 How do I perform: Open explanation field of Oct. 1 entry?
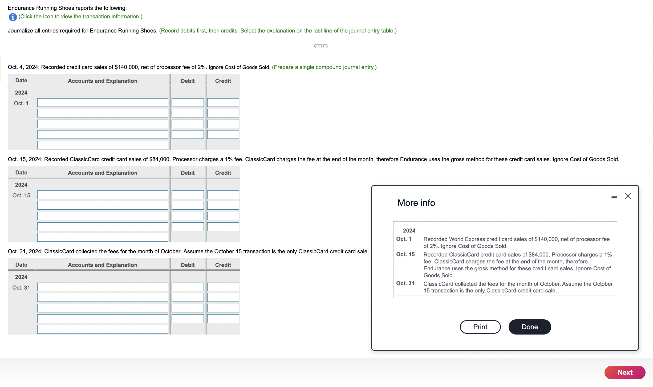coord(103,145)
